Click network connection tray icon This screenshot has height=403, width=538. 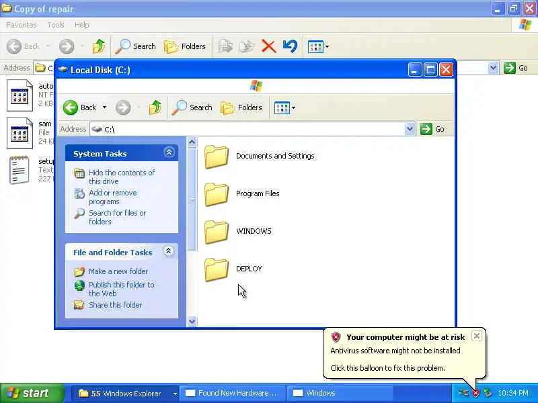click(463, 393)
